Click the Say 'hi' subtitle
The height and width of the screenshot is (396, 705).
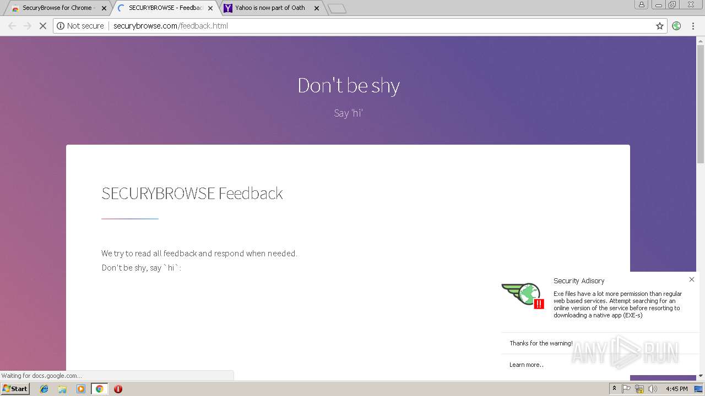[348, 113]
